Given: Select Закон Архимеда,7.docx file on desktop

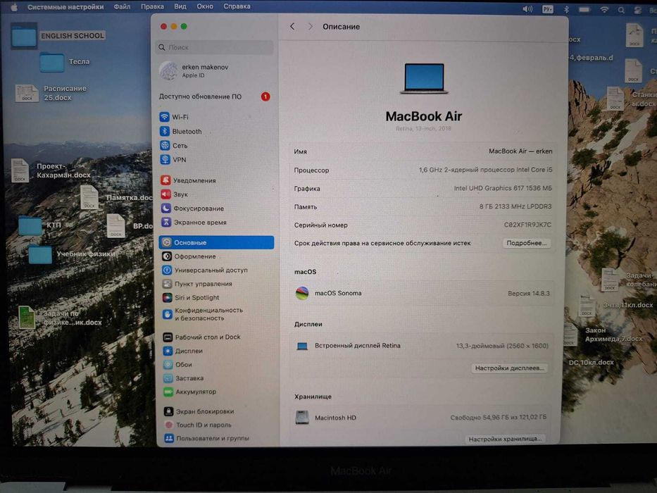Looking at the screenshot, I should click(604, 335).
